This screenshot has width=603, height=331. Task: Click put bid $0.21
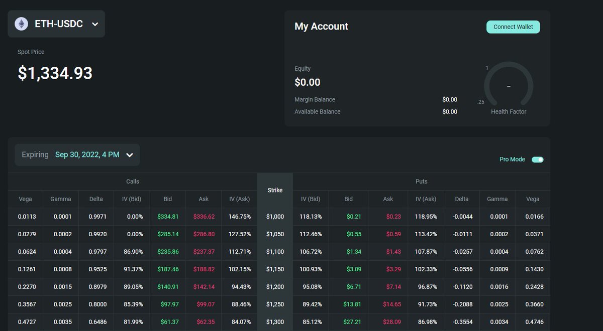[x=354, y=217]
